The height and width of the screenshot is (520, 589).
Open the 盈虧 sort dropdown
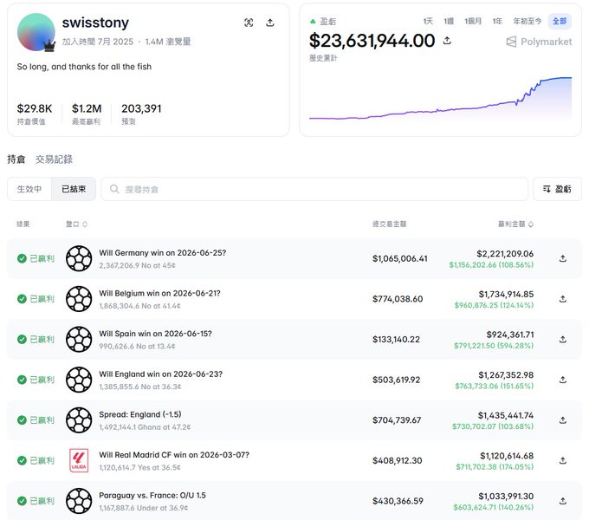pos(557,189)
